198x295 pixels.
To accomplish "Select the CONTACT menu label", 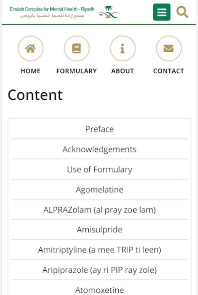I will coord(169,71).
